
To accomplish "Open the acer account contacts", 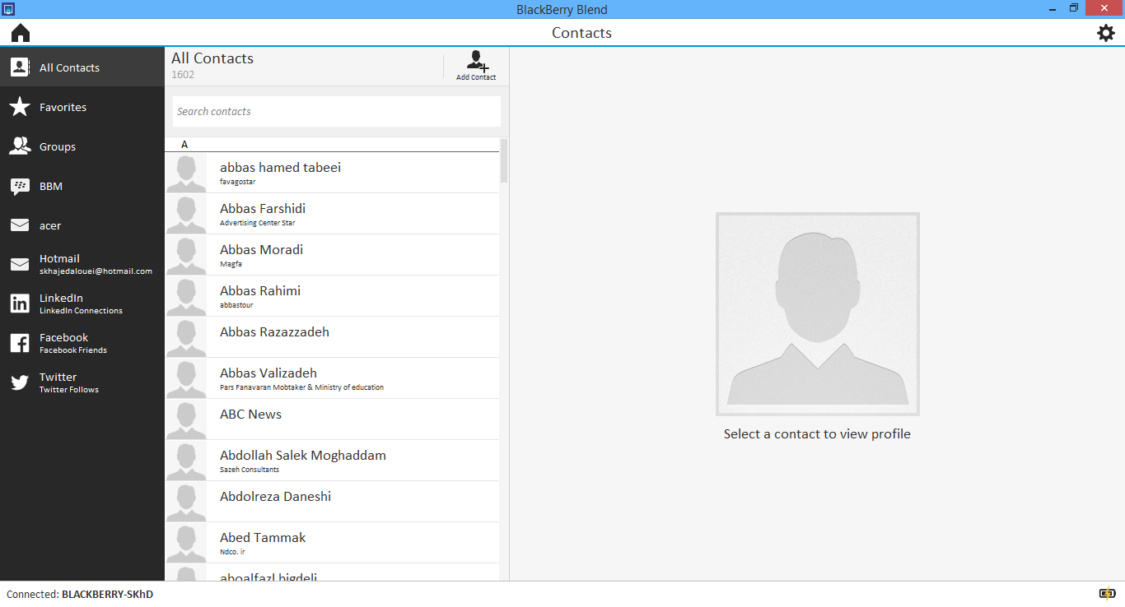I will [x=50, y=225].
